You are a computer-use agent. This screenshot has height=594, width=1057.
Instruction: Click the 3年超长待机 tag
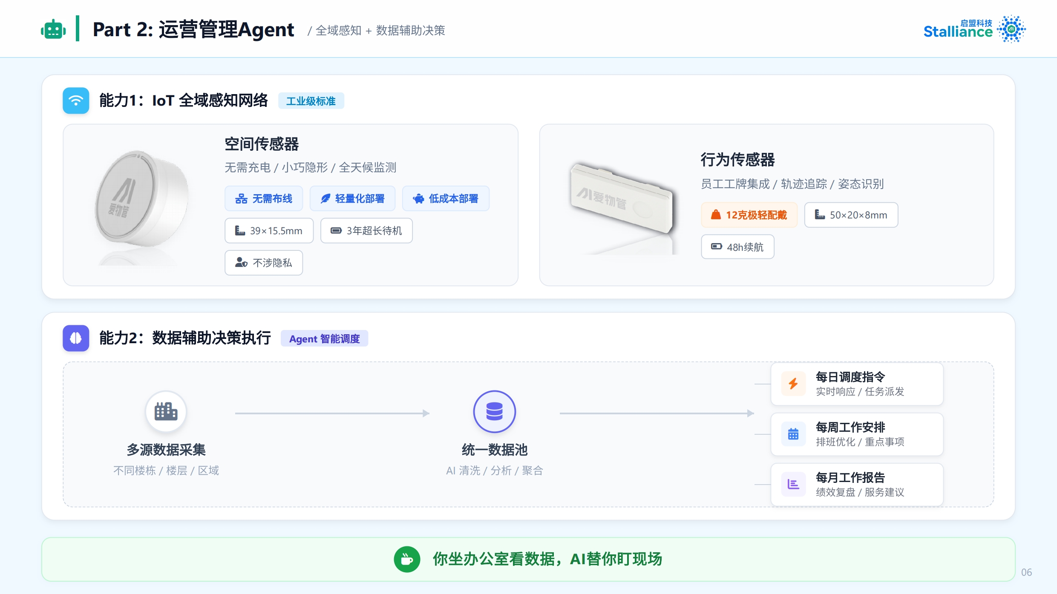pyautogui.click(x=366, y=231)
